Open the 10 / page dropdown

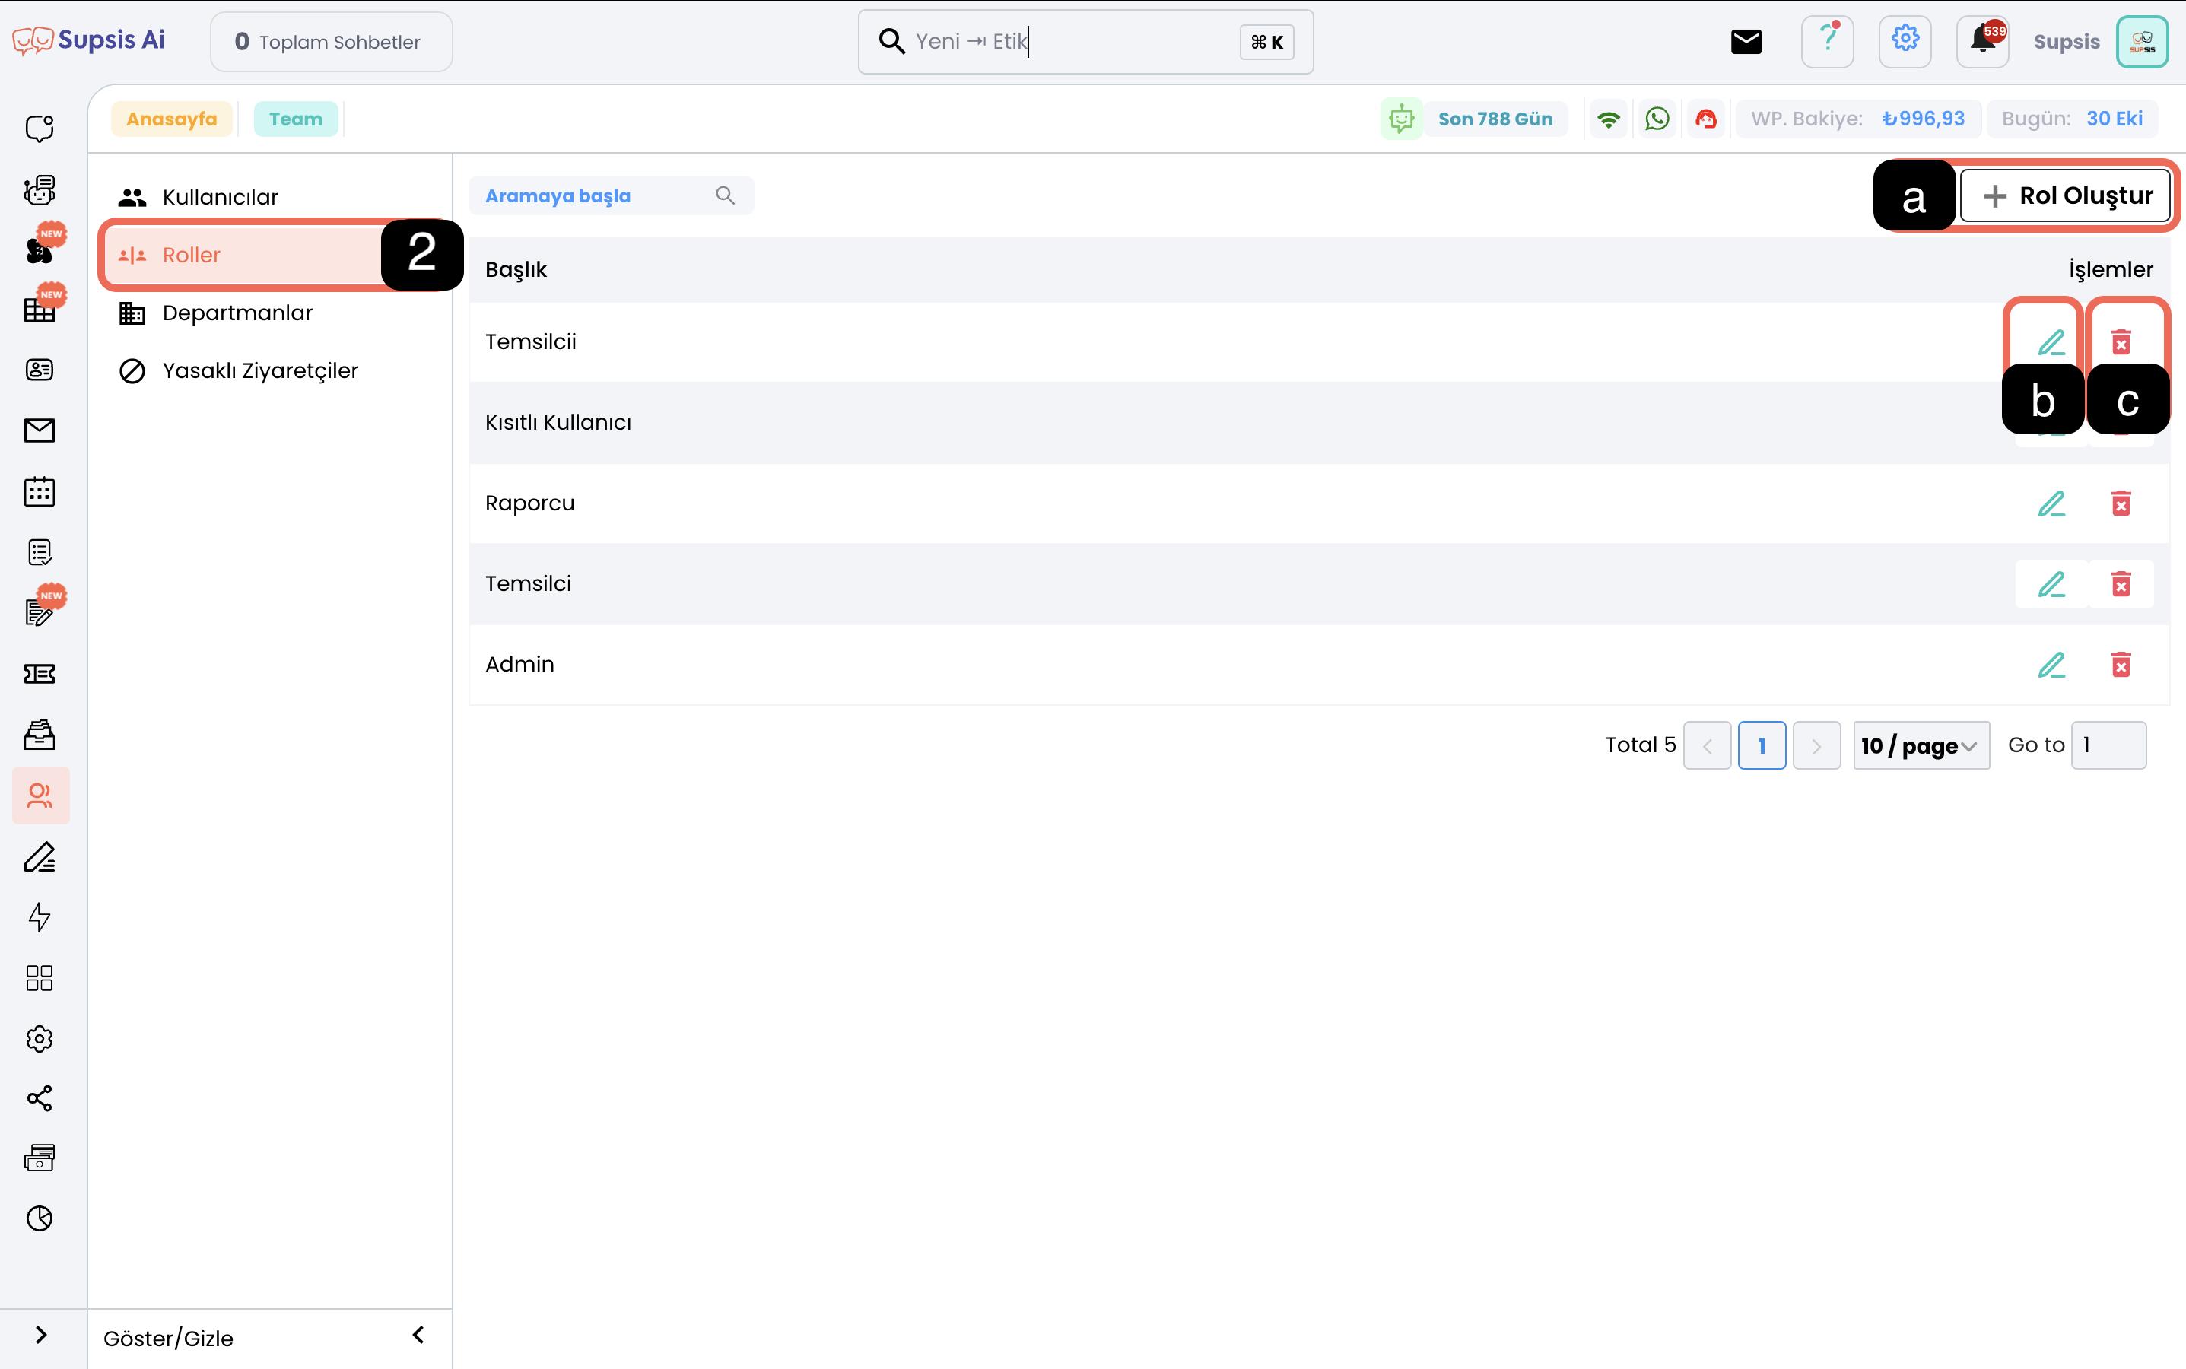(1921, 745)
